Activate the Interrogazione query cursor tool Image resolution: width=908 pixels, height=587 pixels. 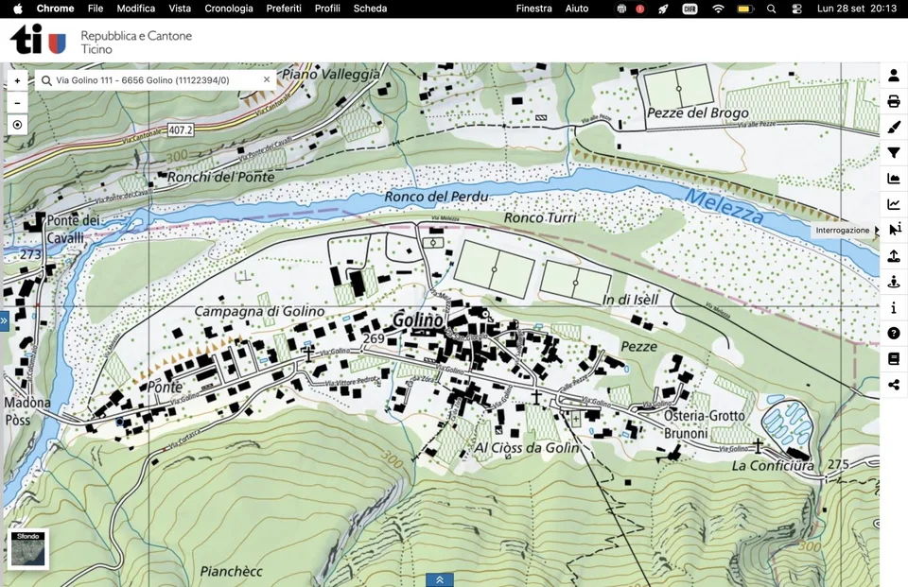coord(894,230)
